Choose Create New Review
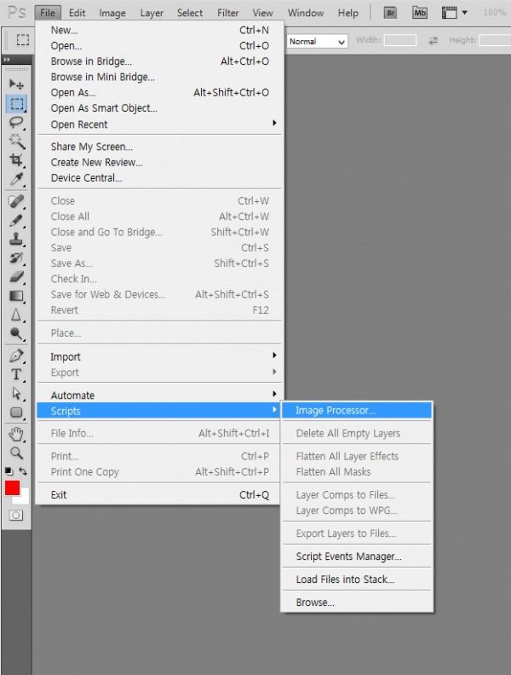 point(159,162)
